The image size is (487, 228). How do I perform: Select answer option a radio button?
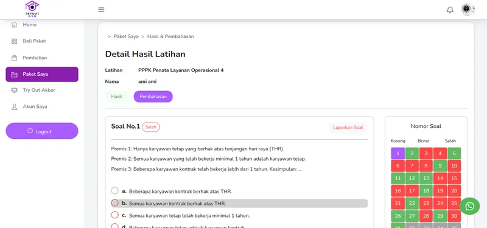(115, 191)
